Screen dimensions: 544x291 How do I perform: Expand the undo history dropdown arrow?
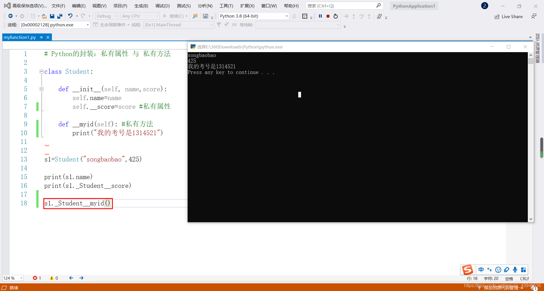pos(77,16)
